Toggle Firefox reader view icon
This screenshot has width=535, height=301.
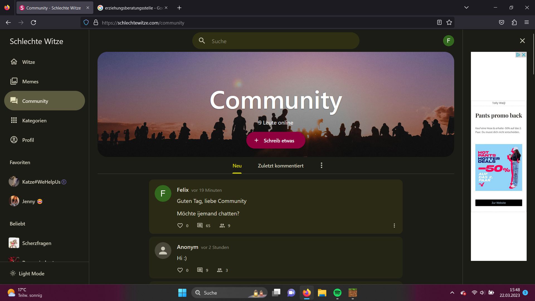point(439,23)
